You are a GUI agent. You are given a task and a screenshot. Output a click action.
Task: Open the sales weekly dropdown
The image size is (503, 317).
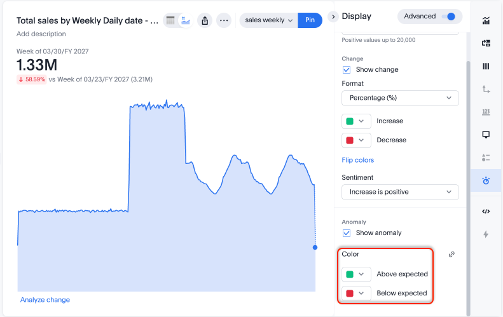click(268, 20)
